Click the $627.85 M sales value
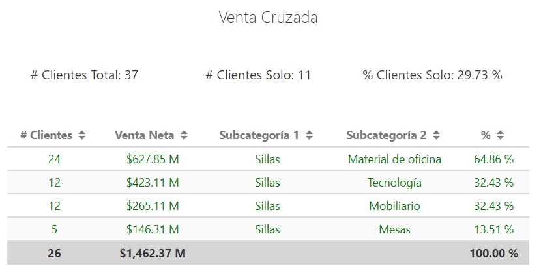This screenshot has width=541, height=275. pyautogui.click(x=153, y=159)
